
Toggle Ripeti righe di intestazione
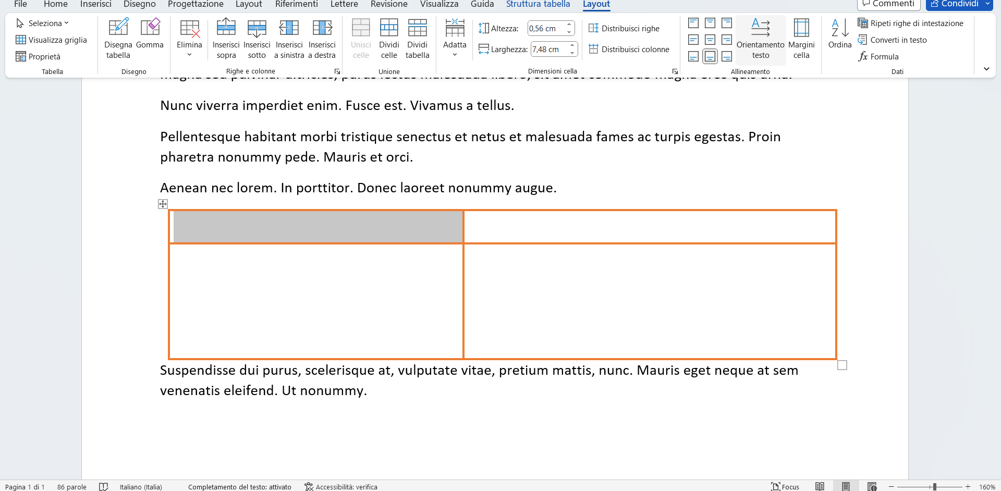[910, 23]
